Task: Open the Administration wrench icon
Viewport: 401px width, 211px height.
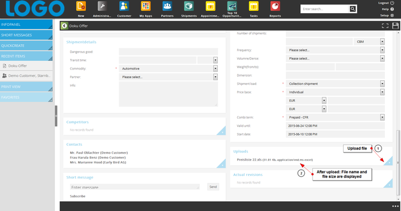Action: pos(103,6)
